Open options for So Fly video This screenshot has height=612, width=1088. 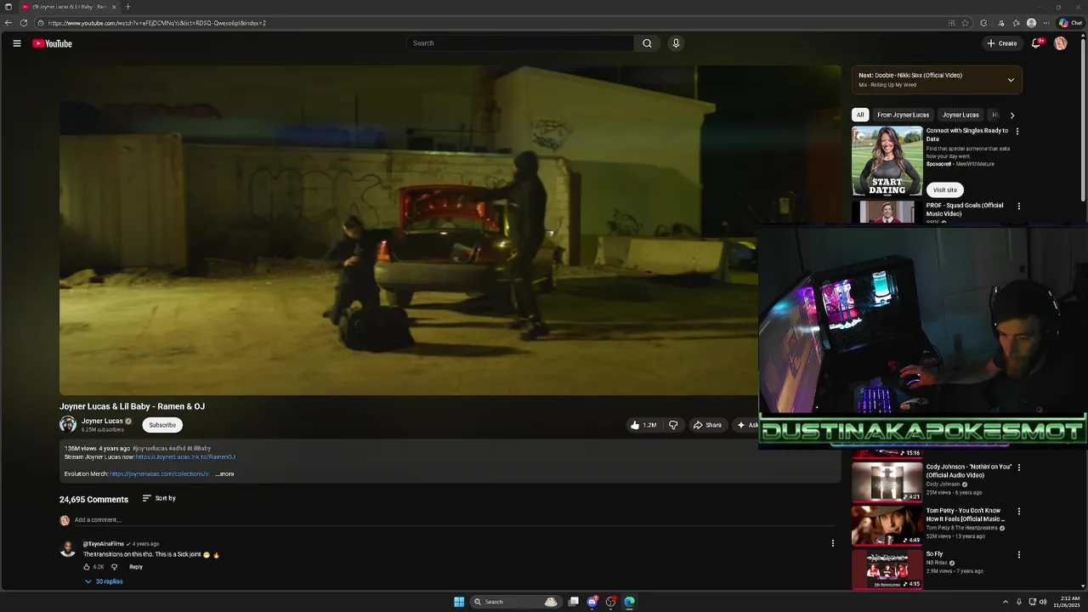(x=1018, y=555)
